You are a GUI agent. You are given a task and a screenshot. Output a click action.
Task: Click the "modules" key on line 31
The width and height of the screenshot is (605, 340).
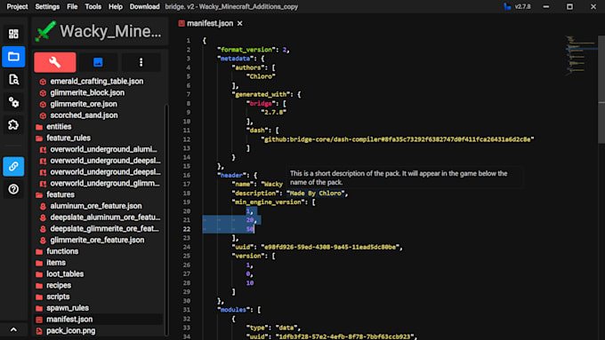pyautogui.click(x=233, y=310)
